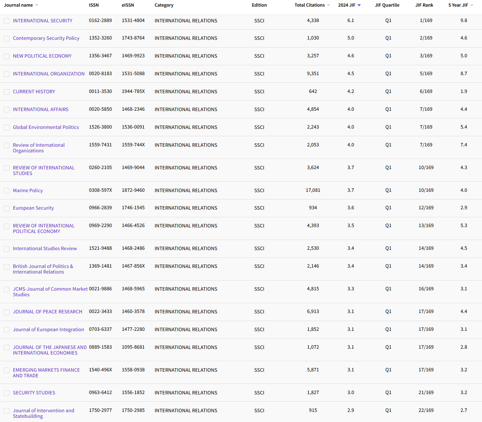Open JAPANESE AND INTERNATIONAL ECONOMIES journal
482x422 pixels.
coord(50,350)
